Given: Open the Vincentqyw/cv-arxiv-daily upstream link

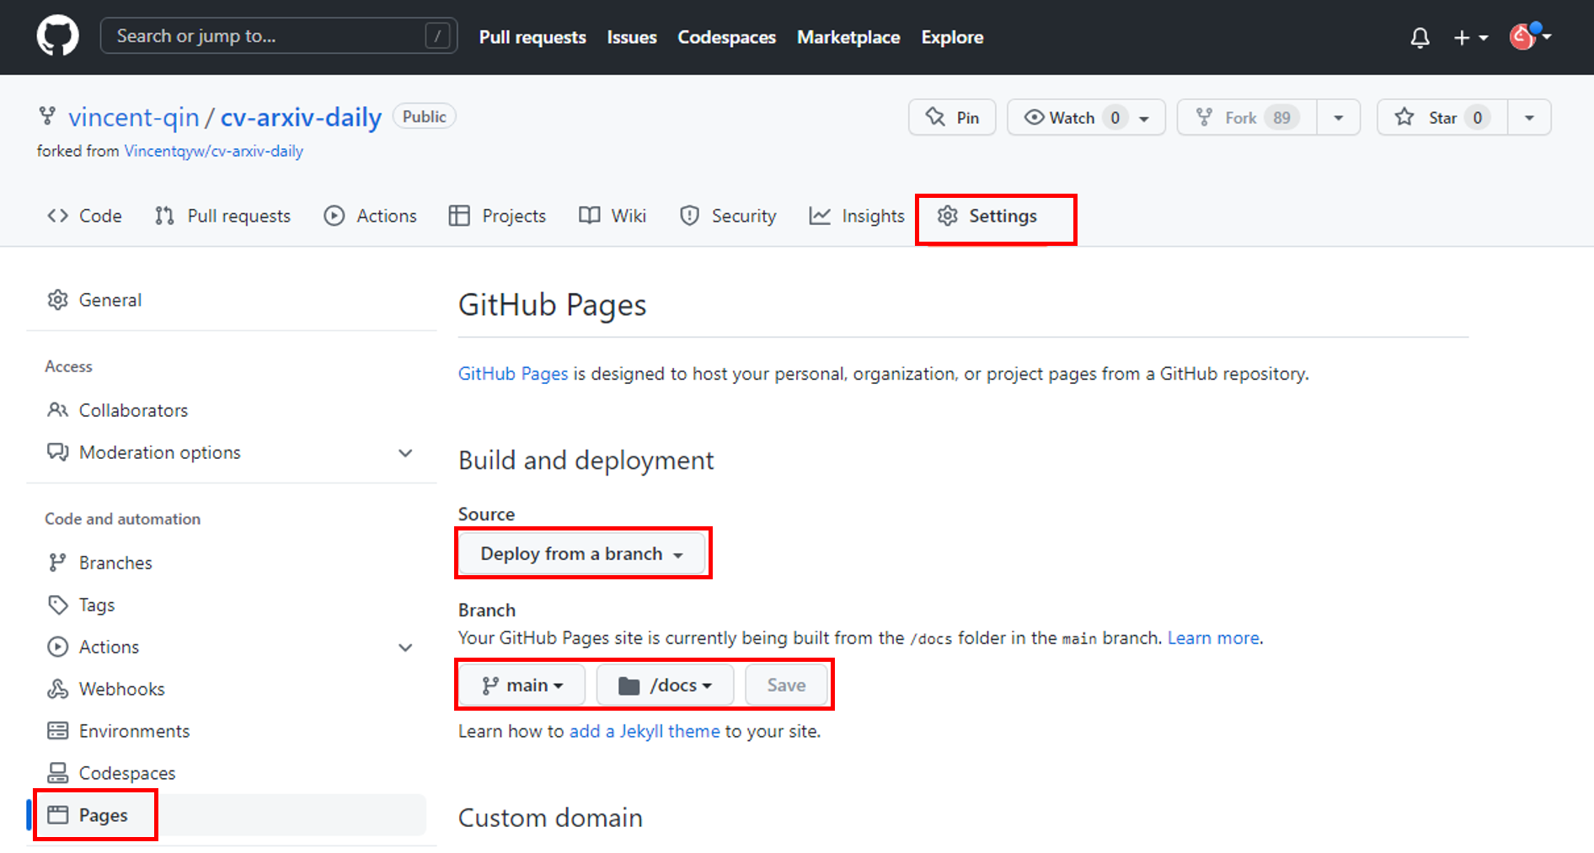Looking at the screenshot, I should click(214, 152).
